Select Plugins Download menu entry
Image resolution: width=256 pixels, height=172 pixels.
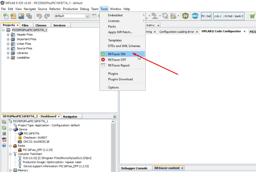coord(122,79)
